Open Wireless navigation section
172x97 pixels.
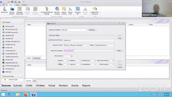click(40, 86)
